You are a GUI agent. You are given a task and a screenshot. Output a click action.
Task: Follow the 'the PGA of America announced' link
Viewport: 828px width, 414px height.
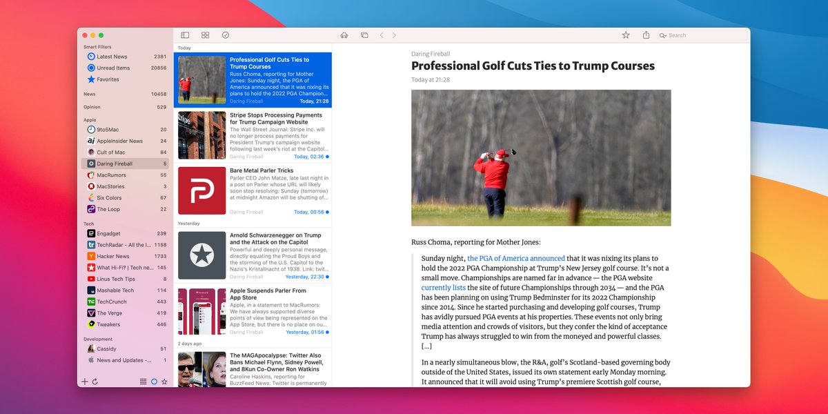tap(516, 259)
